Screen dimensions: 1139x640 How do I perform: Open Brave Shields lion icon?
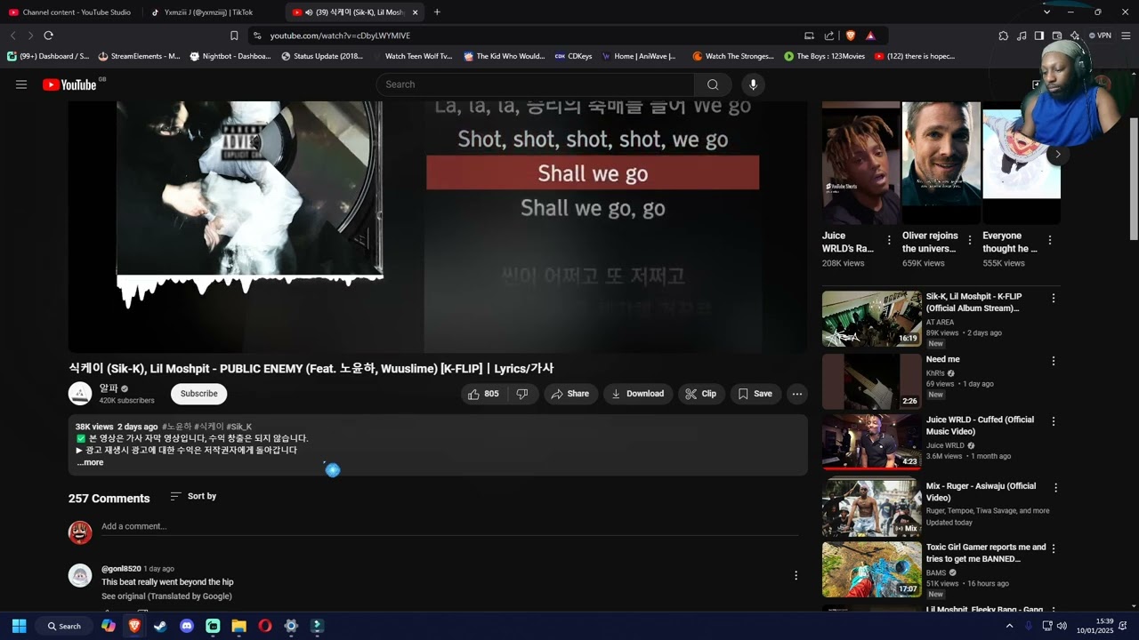point(850,36)
